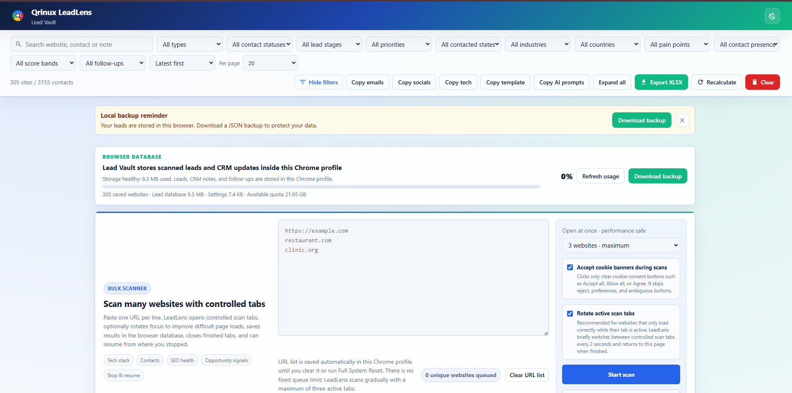Open the All types dropdown

point(189,44)
